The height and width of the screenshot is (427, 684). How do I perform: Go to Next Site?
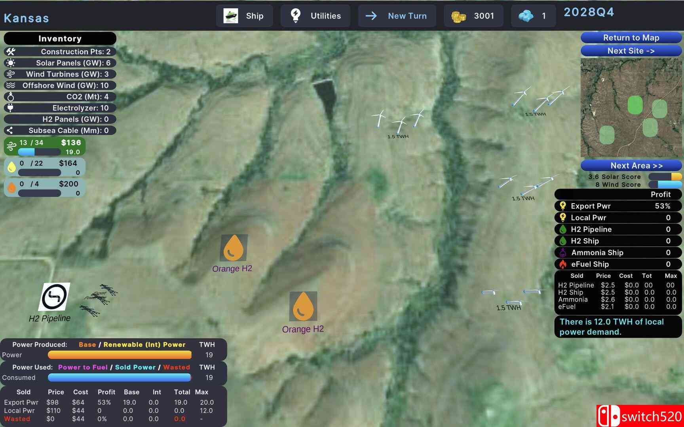pos(631,51)
